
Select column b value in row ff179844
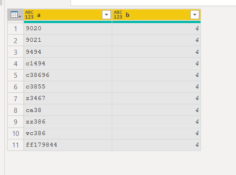coord(157,145)
